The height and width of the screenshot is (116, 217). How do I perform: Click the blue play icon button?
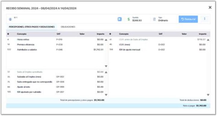120,19
